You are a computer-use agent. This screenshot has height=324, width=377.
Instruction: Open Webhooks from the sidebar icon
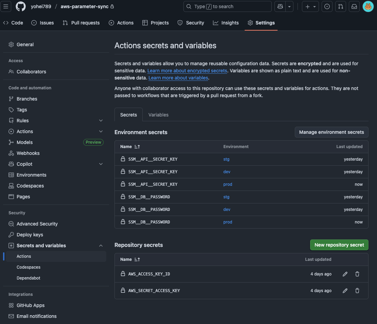(11, 153)
